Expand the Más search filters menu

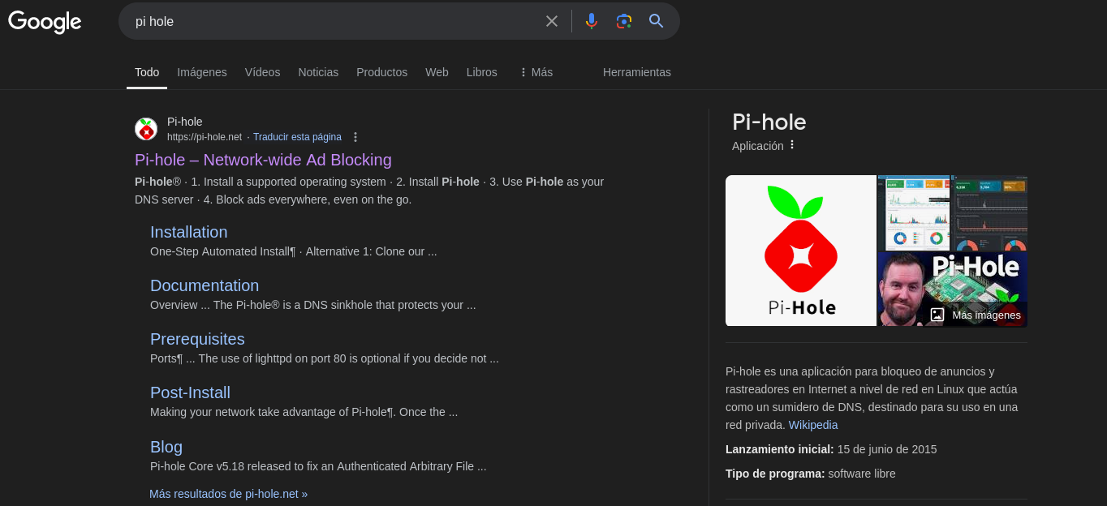pos(536,72)
